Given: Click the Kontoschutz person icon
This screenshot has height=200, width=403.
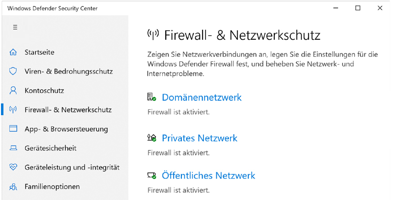Looking at the screenshot, I should 13,91.
